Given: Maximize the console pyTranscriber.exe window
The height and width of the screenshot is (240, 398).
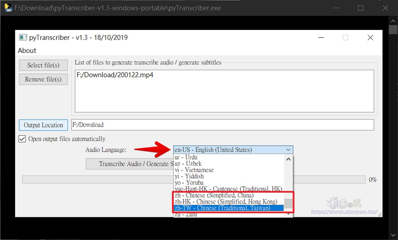Looking at the screenshot, I should 360,8.
